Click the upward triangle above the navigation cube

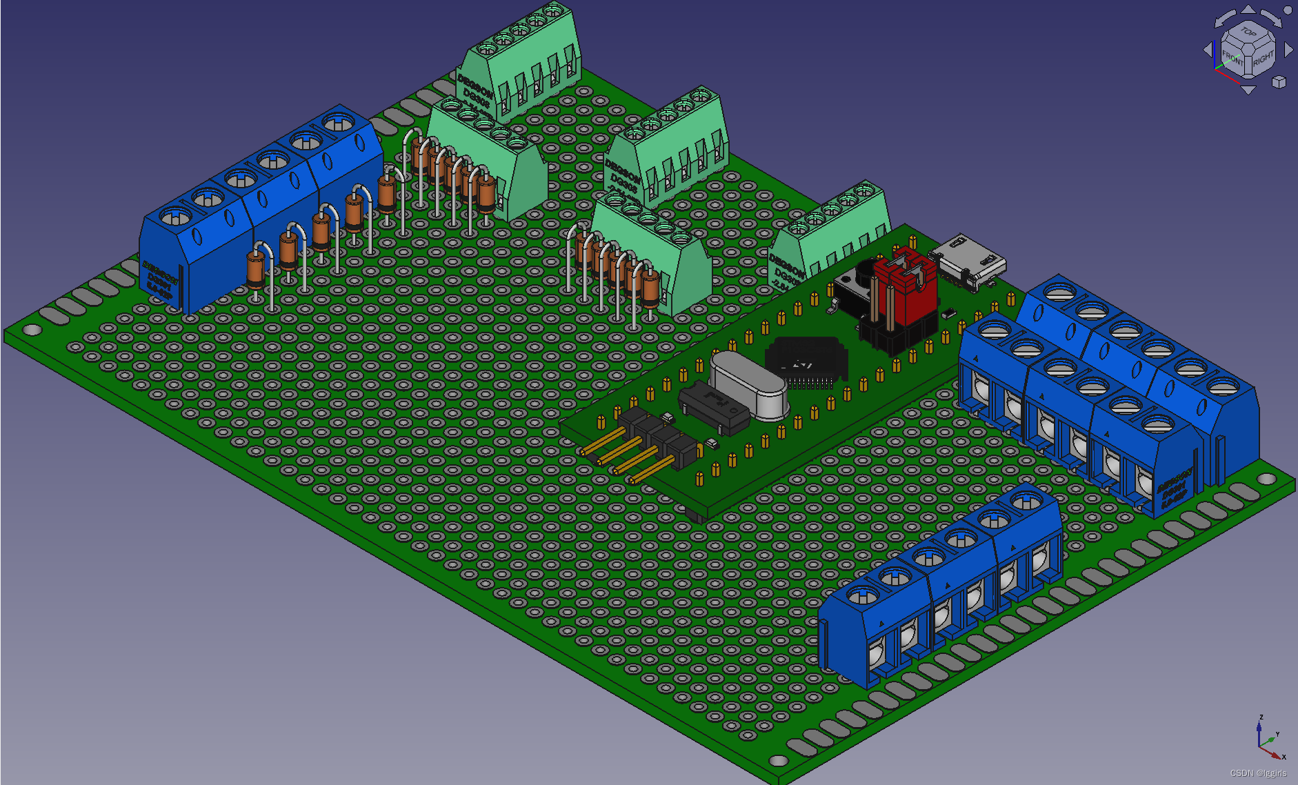(1248, 9)
